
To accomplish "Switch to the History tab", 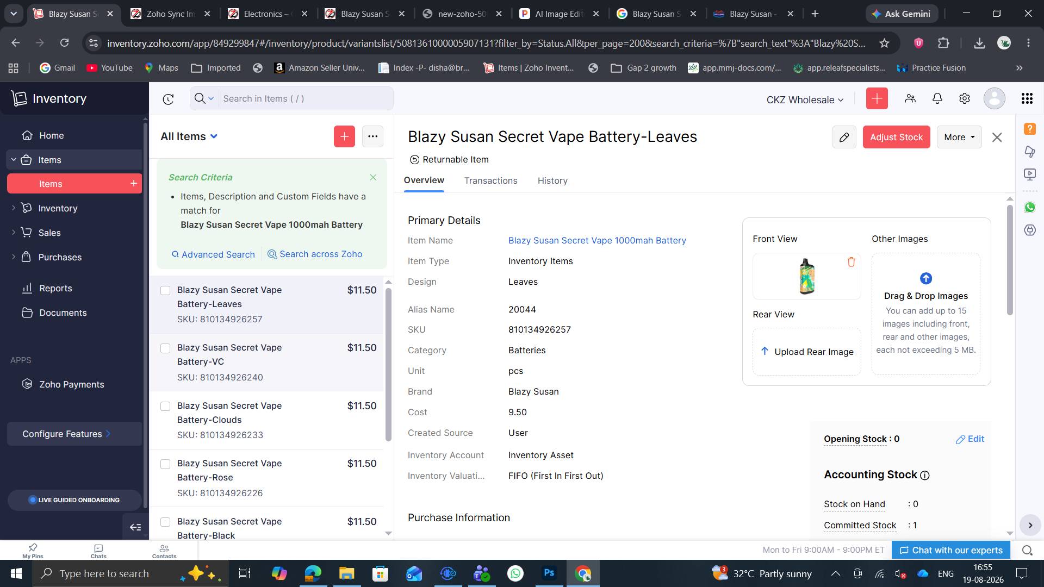I will [x=552, y=180].
